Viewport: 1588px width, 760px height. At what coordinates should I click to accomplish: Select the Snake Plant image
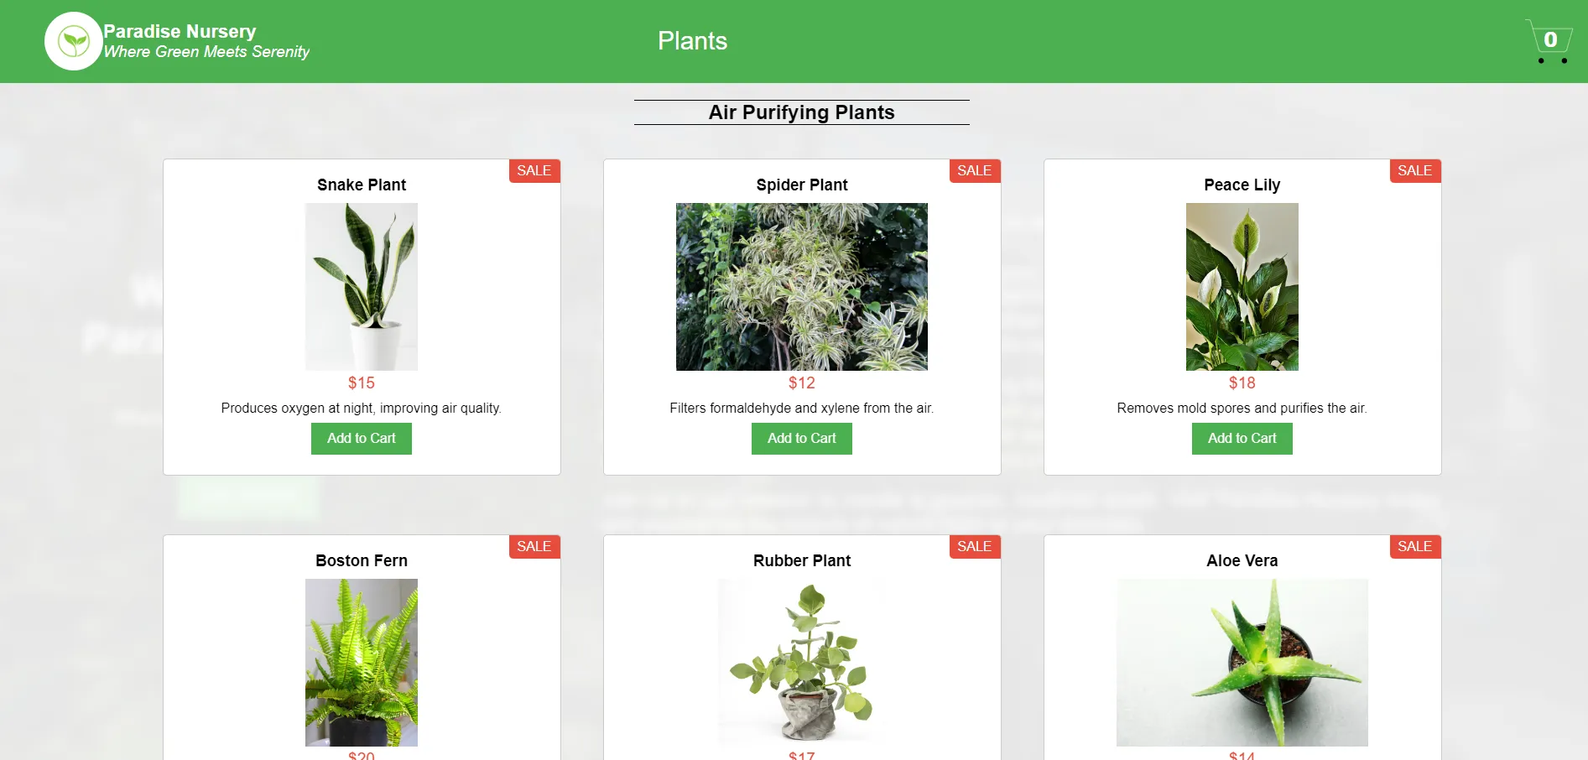(x=362, y=287)
